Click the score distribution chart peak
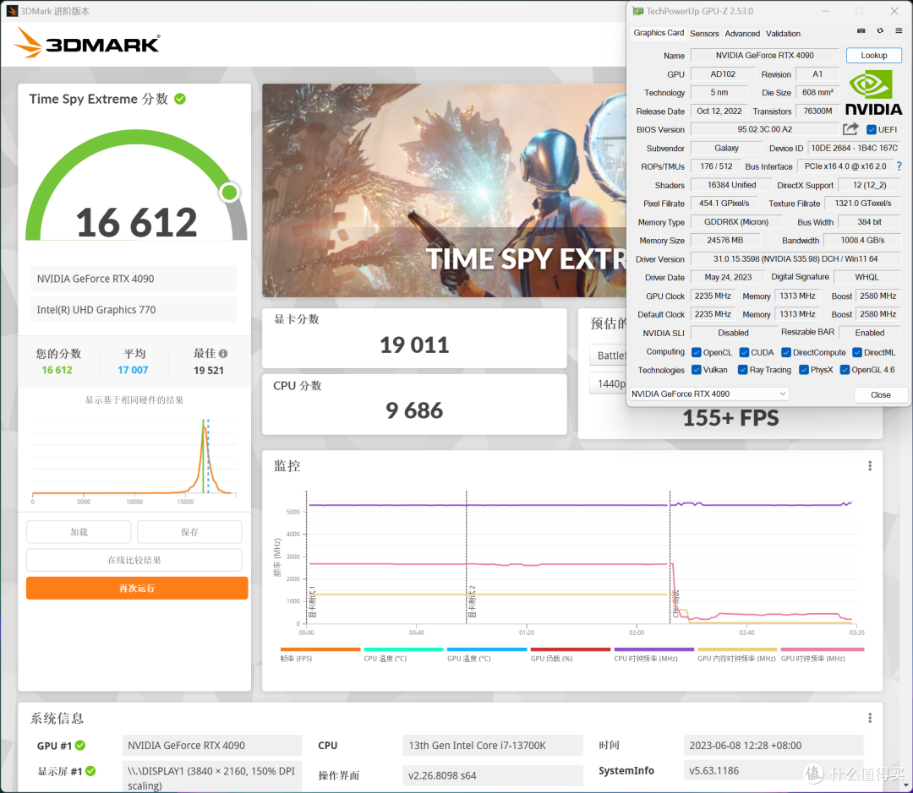The width and height of the screenshot is (913, 793). point(205,427)
